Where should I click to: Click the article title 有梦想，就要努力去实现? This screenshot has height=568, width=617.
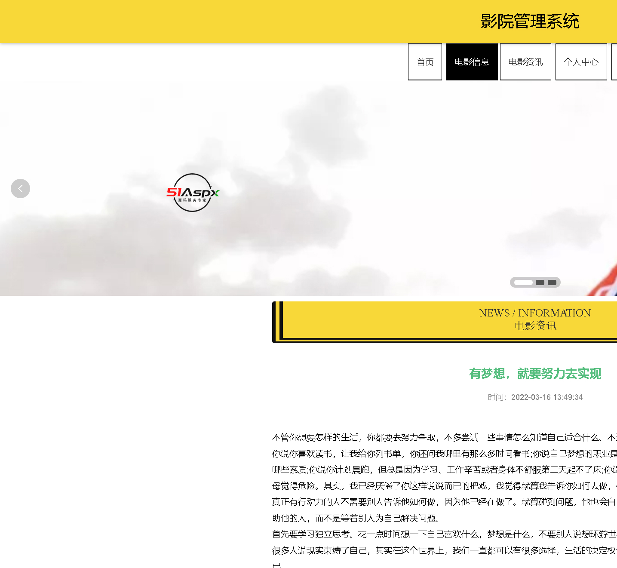click(x=535, y=374)
